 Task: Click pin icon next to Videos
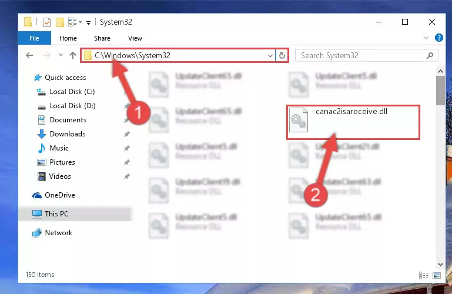(x=126, y=176)
